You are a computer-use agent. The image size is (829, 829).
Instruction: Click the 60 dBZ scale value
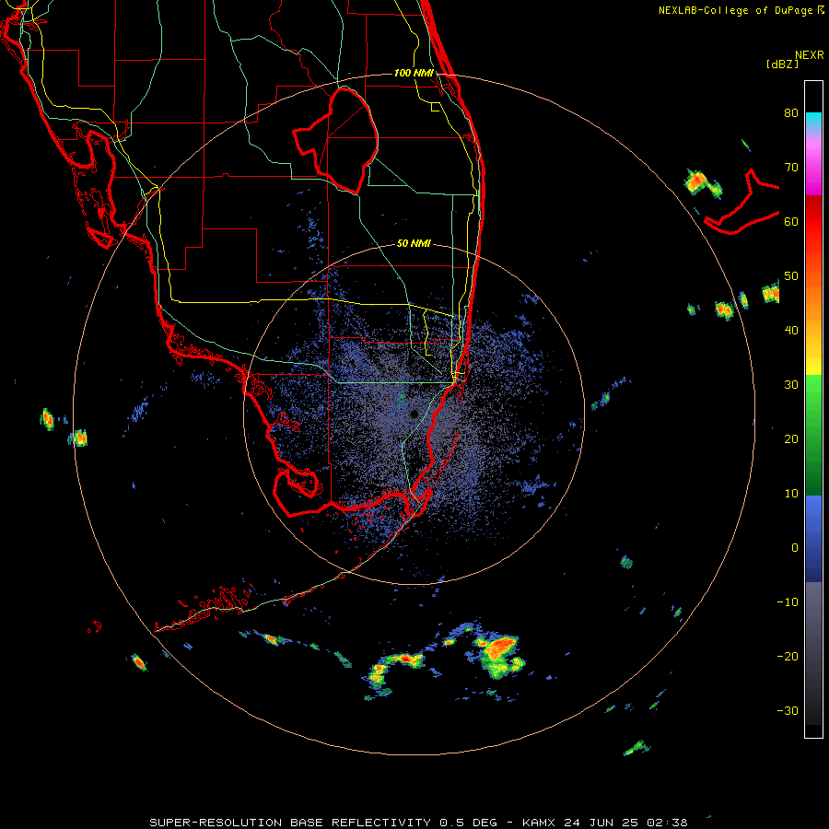tap(791, 221)
